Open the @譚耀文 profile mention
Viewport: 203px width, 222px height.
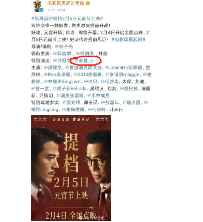click(53, 68)
